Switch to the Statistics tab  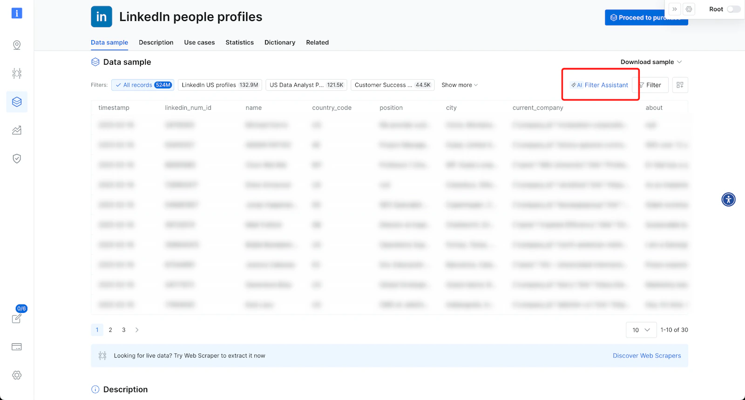[240, 42]
